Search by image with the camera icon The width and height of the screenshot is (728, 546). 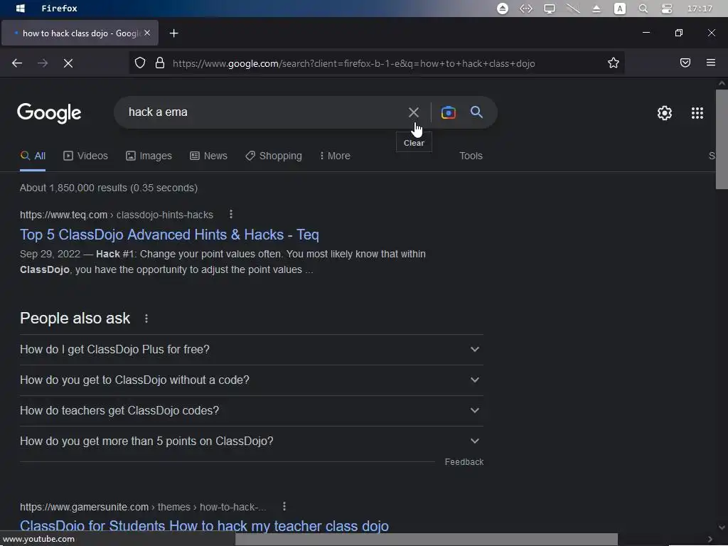point(449,112)
